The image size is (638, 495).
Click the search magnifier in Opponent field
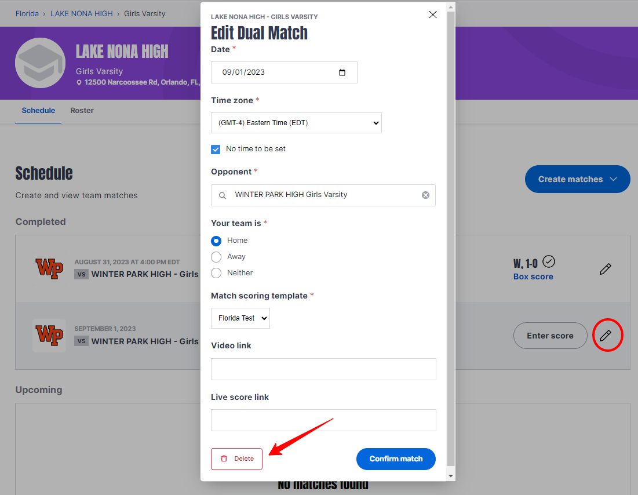[222, 195]
